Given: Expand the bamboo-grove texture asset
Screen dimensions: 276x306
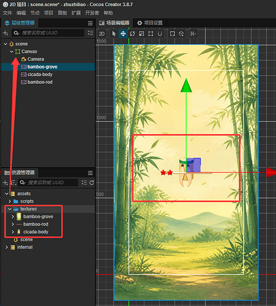Looking at the screenshot, I should (13, 217).
